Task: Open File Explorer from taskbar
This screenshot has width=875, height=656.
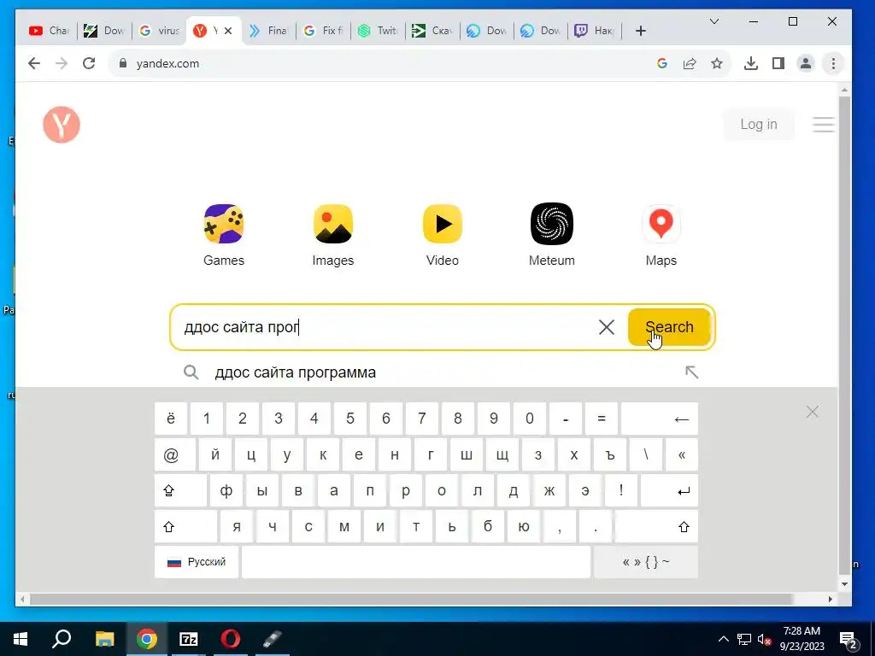Action: 104,639
